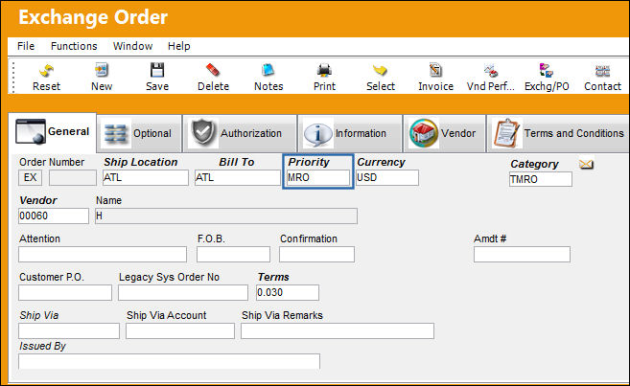Open the Functions menu
The width and height of the screenshot is (630, 386).
tap(74, 46)
